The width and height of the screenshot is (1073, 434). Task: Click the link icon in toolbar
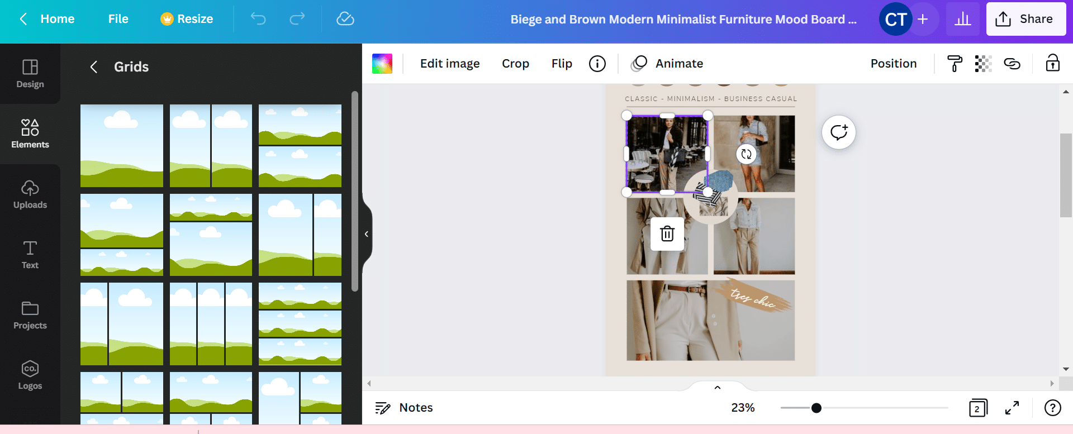(1012, 64)
